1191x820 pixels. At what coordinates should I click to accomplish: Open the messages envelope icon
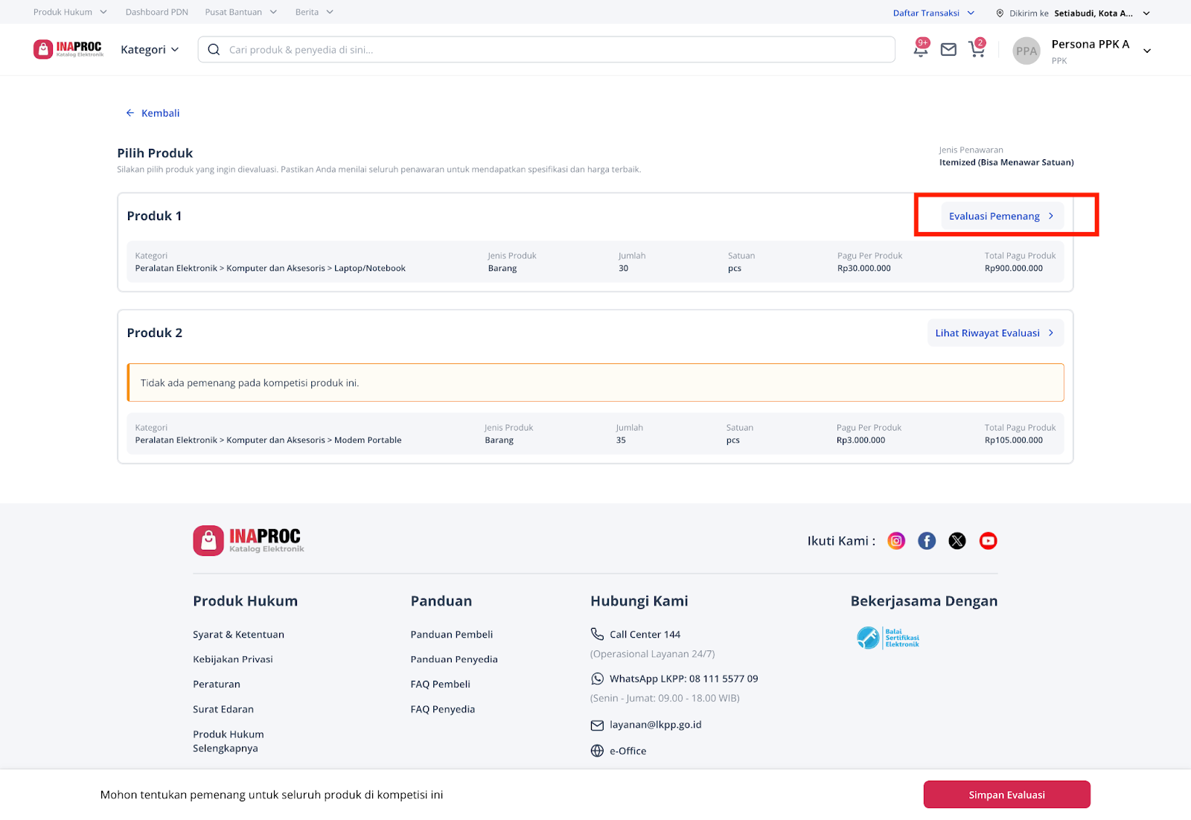click(948, 50)
